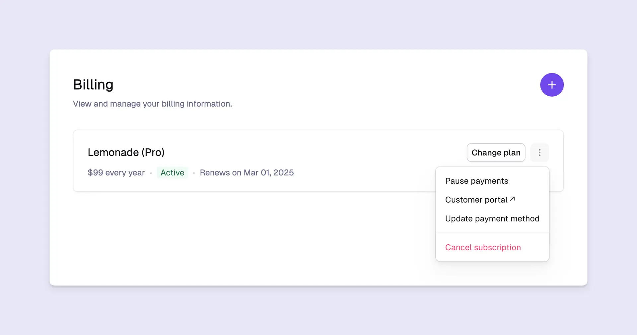Click Cancel subscription
Viewport: 637px width, 335px height.
[483, 247]
